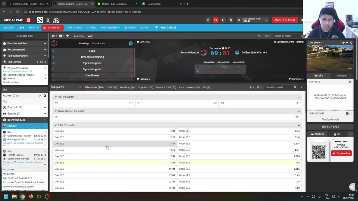Collapse the 1X2 3rd quarter market section

click(299, 97)
